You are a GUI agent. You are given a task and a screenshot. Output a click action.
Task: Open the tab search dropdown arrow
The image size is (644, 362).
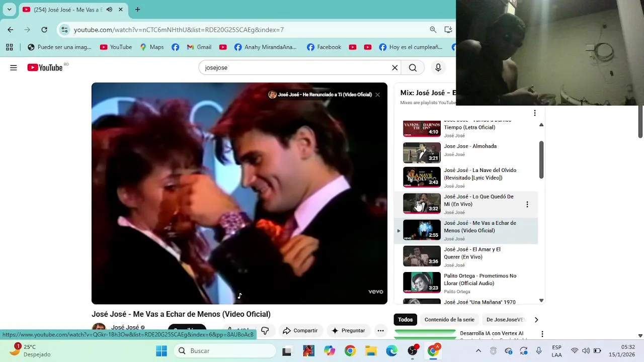(x=9, y=10)
